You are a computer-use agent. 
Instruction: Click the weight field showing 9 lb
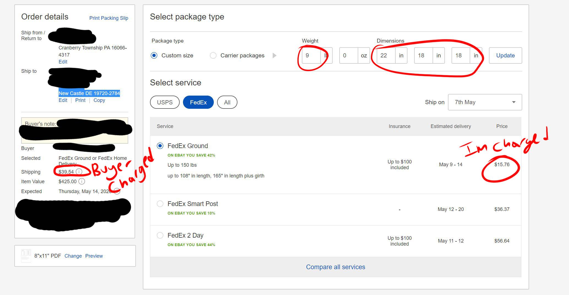(x=311, y=55)
